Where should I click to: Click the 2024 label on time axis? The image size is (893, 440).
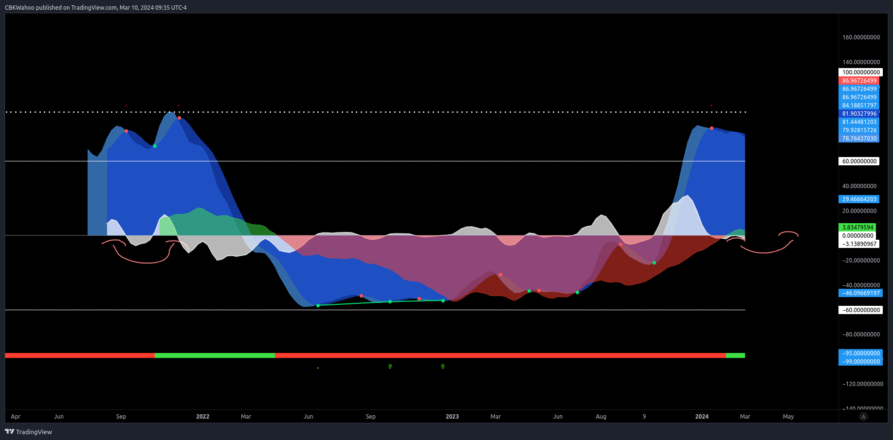tap(702, 417)
